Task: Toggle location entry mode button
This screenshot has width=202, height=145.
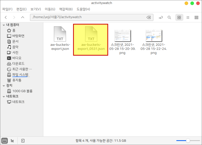Action: pos(161,17)
